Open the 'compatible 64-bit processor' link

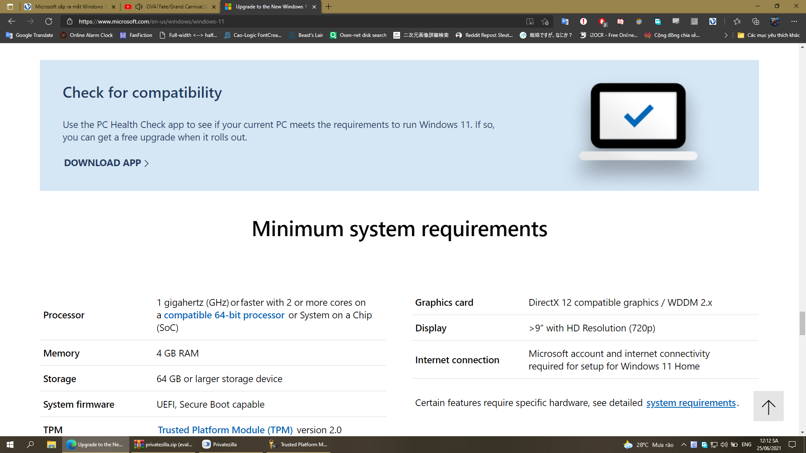[x=224, y=315]
